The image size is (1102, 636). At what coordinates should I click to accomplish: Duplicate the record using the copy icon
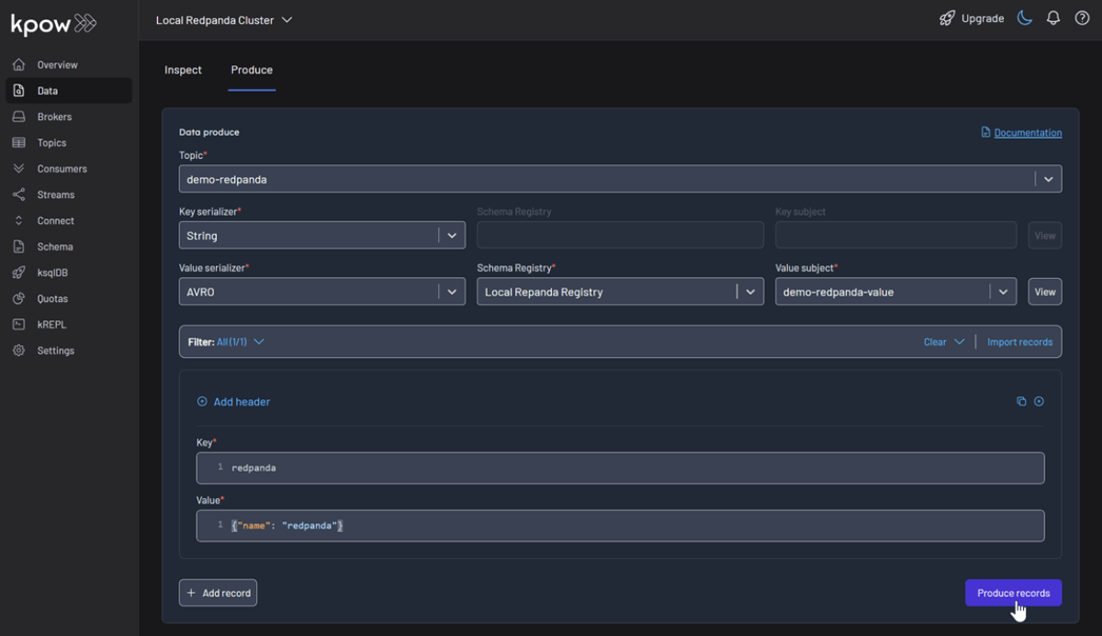tap(1021, 401)
